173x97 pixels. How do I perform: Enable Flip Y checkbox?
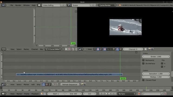162,67
